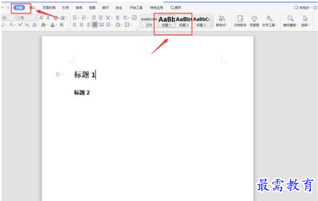This screenshot has width=318, height=201.
Task: Open the 章节 (Chapter) tab
Action: [105, 8]
